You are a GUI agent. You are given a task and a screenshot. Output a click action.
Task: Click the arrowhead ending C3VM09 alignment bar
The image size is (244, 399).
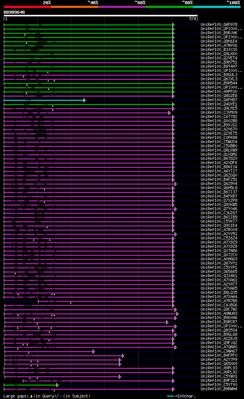coord(170,113)
